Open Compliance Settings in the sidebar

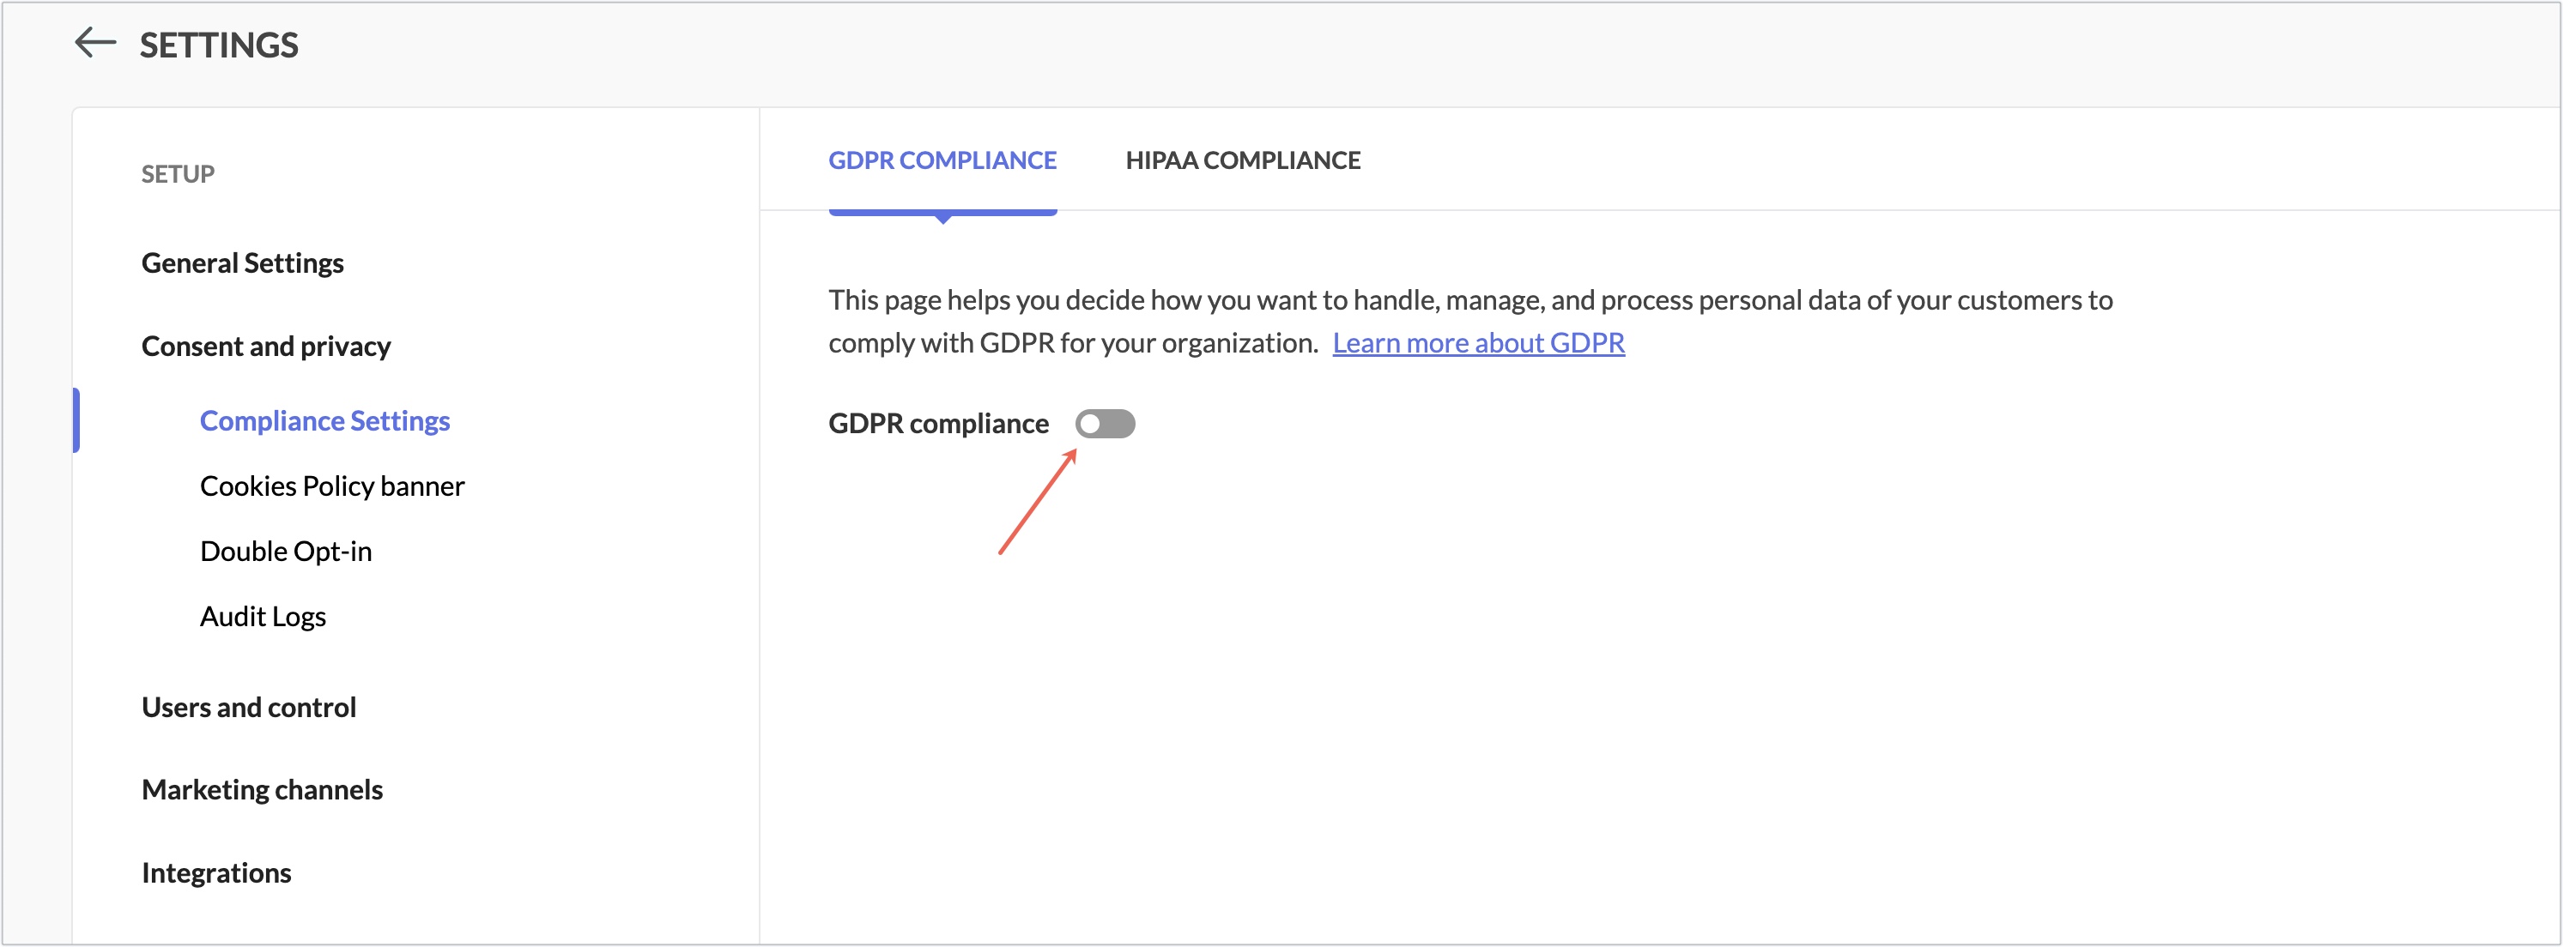point(324,419)
